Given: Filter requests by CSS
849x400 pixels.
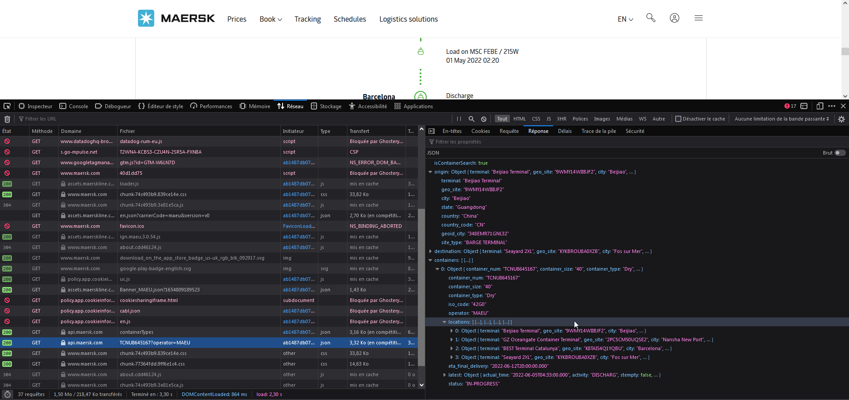Looking at the screenshot, I should click(x=536, y=119).
